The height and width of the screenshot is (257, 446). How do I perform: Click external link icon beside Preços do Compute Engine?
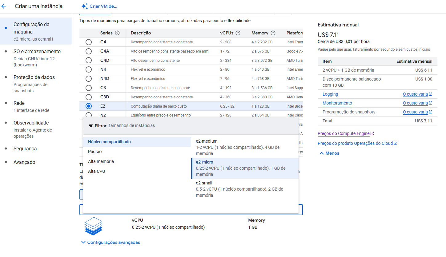pyautogui.click(x=372, y=134)
